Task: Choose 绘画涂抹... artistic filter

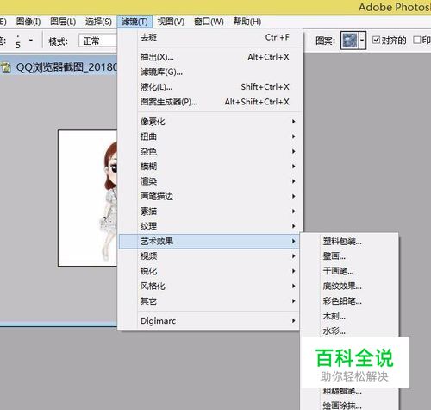Action: 349,405
